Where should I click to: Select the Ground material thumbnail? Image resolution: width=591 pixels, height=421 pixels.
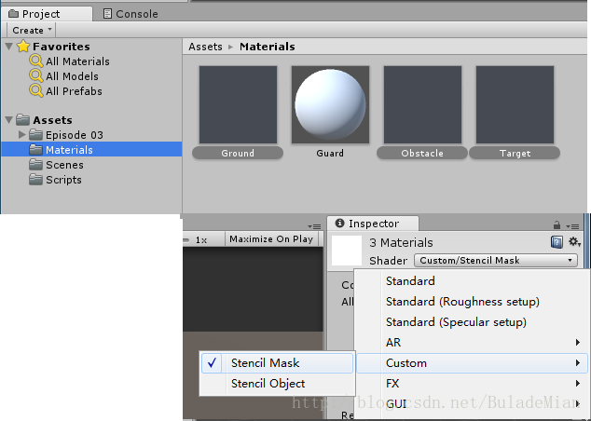[239, 105]
